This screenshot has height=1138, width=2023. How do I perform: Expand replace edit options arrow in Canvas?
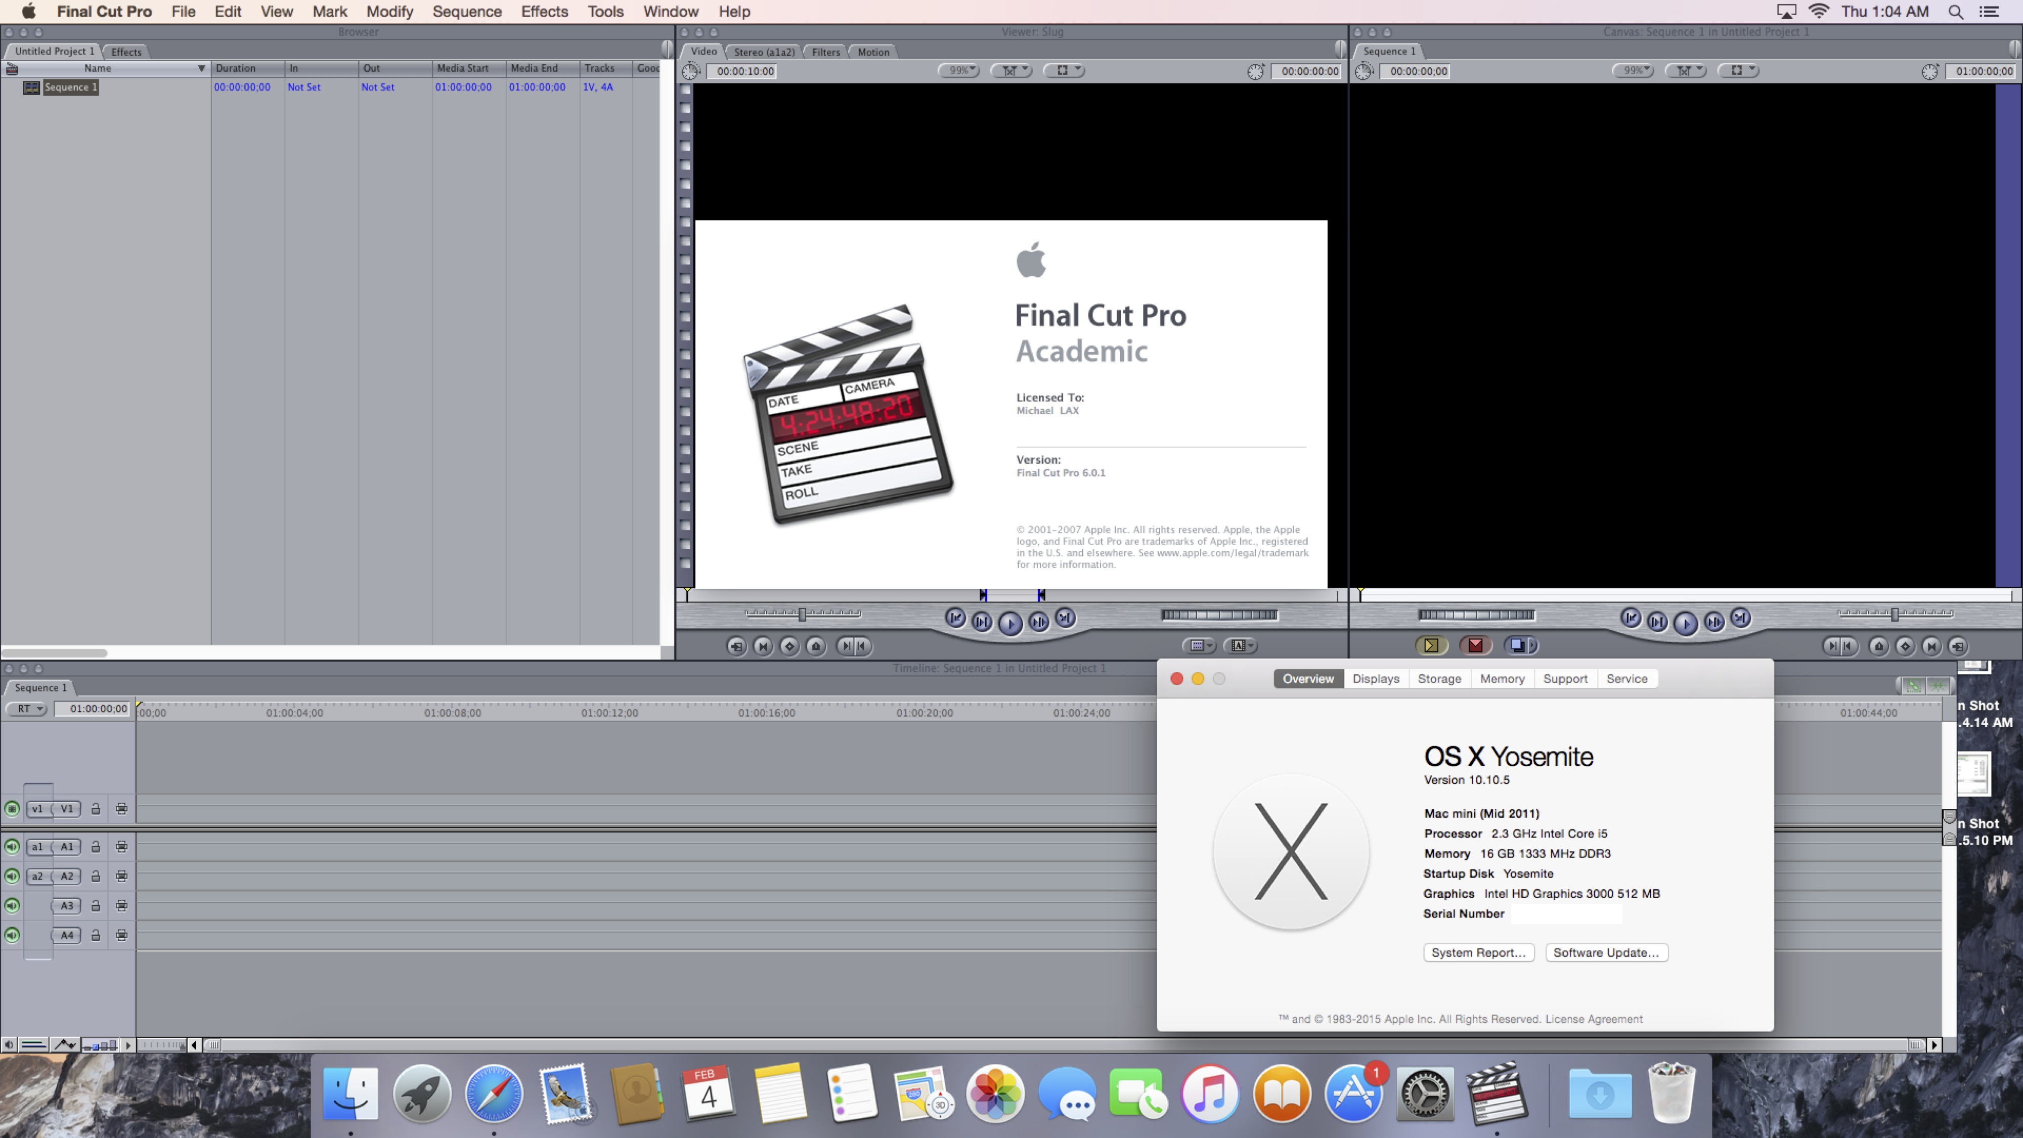point(1533,645)
